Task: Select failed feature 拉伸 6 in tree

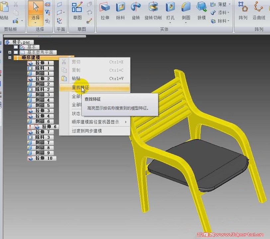Action: tap(43, 127)
